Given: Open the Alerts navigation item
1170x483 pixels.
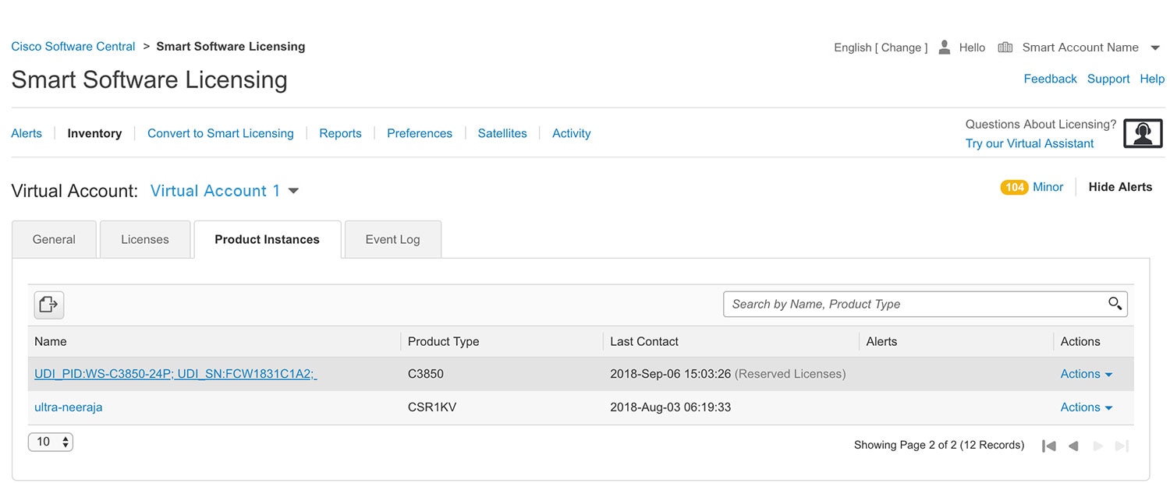Looking at the screenshot, I should tap(27, 133).
